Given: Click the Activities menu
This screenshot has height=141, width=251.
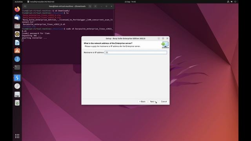Looking at the screenshot, I should coord(19,2).
